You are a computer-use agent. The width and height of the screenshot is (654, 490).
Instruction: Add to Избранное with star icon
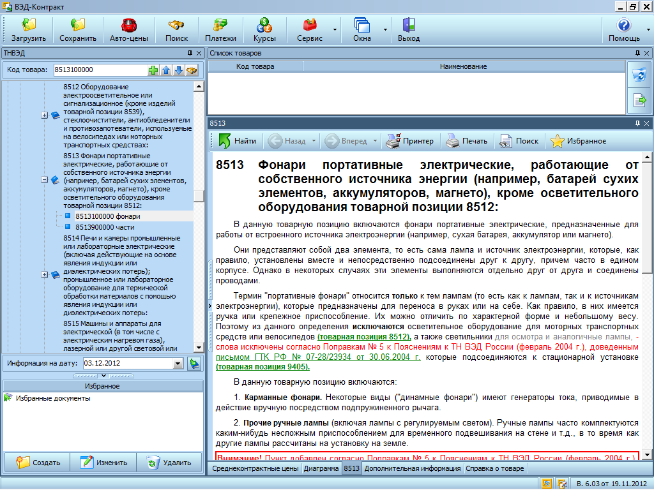click(579, 141)
